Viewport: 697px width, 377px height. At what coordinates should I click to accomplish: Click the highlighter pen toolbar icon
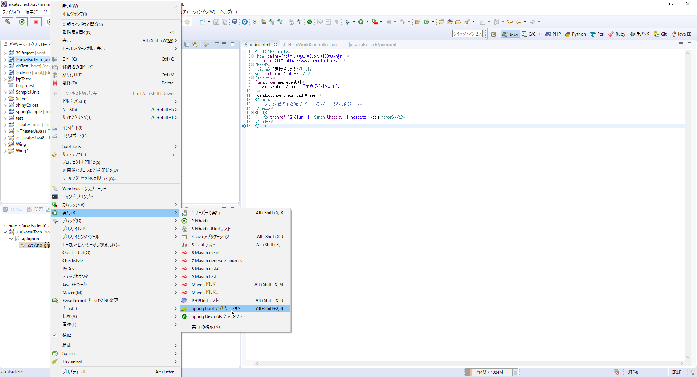pyautogui.click(x=467, y=22)
